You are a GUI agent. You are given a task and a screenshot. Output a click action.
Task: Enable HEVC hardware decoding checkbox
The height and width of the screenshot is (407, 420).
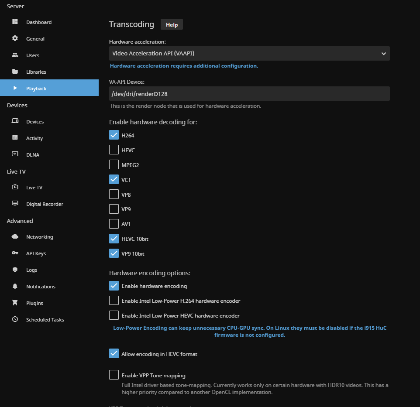click(114, 150)
